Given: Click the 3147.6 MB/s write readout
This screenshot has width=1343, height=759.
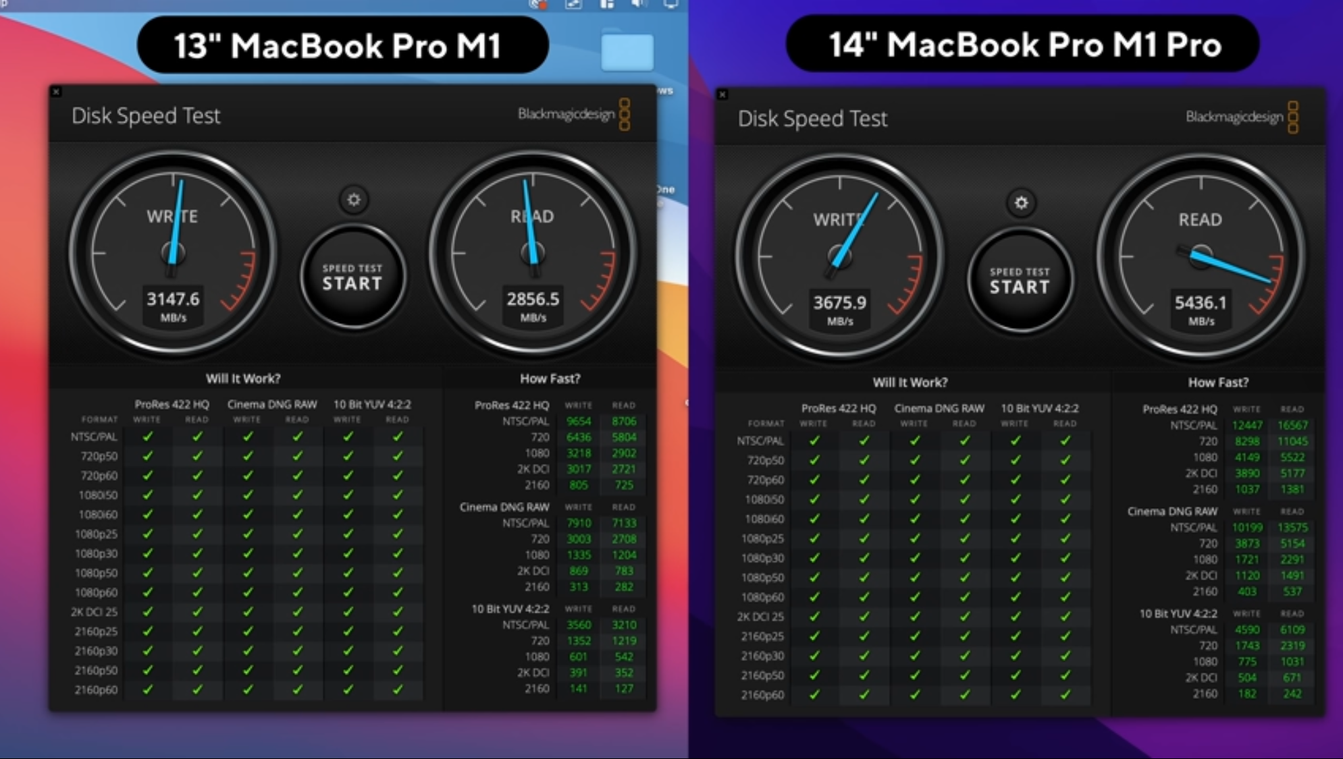Looking at the screenshot, I should pyautogui.click(x=173, y=306).
